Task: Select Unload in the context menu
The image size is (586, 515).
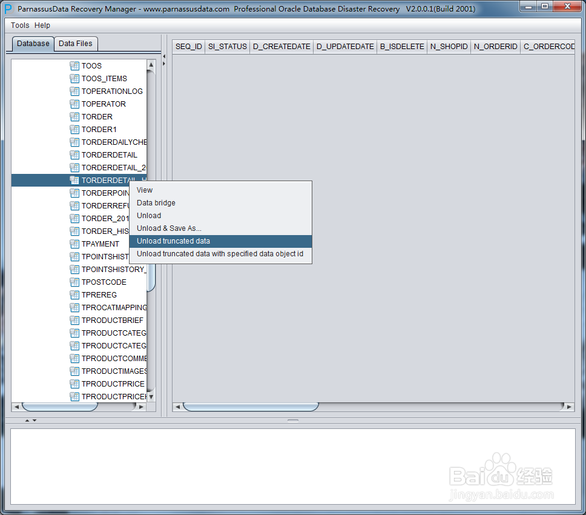Action: 220,216
